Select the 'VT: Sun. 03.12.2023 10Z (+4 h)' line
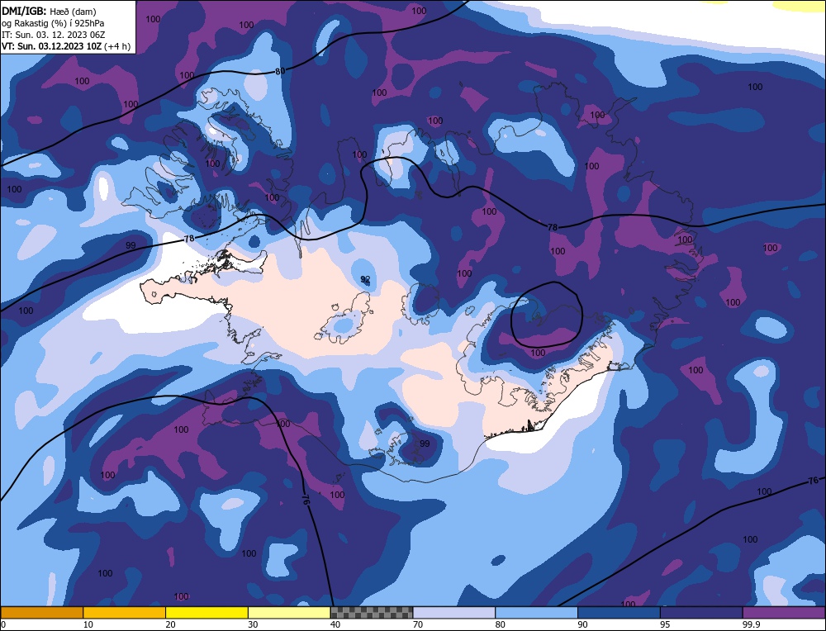 (66, 46)
